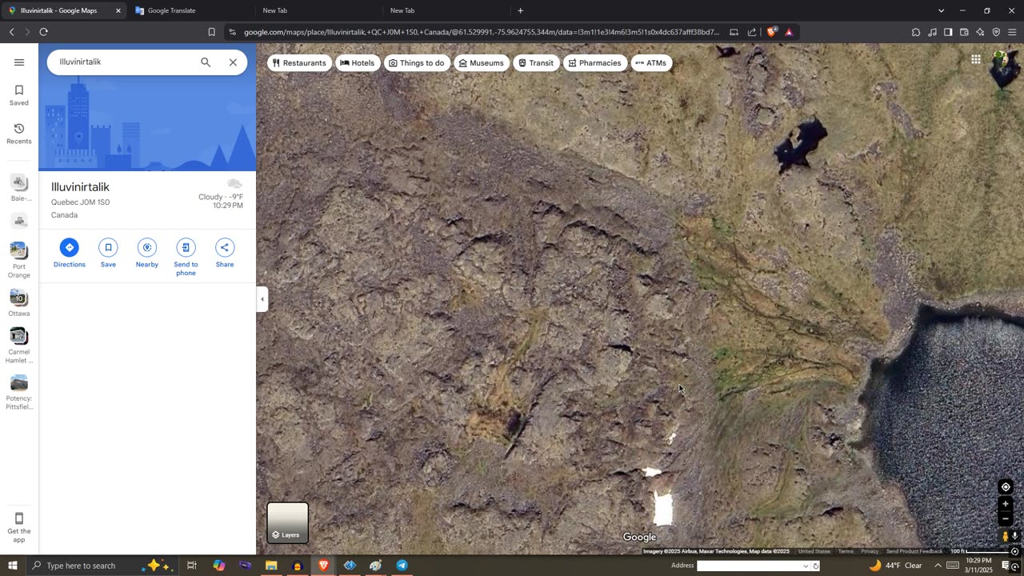Close the Illuvinirtalik Google Maps tab
Screen dimensions: 1024x576
point(118,10)
